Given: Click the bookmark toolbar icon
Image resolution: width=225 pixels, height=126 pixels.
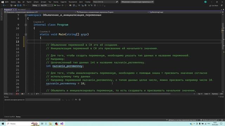Looking at the screenshot, I should point(95,6).
